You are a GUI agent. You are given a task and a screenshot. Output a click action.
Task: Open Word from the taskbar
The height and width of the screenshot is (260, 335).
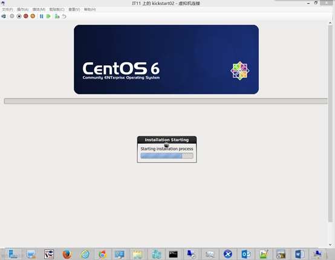(x=299, y=254)
